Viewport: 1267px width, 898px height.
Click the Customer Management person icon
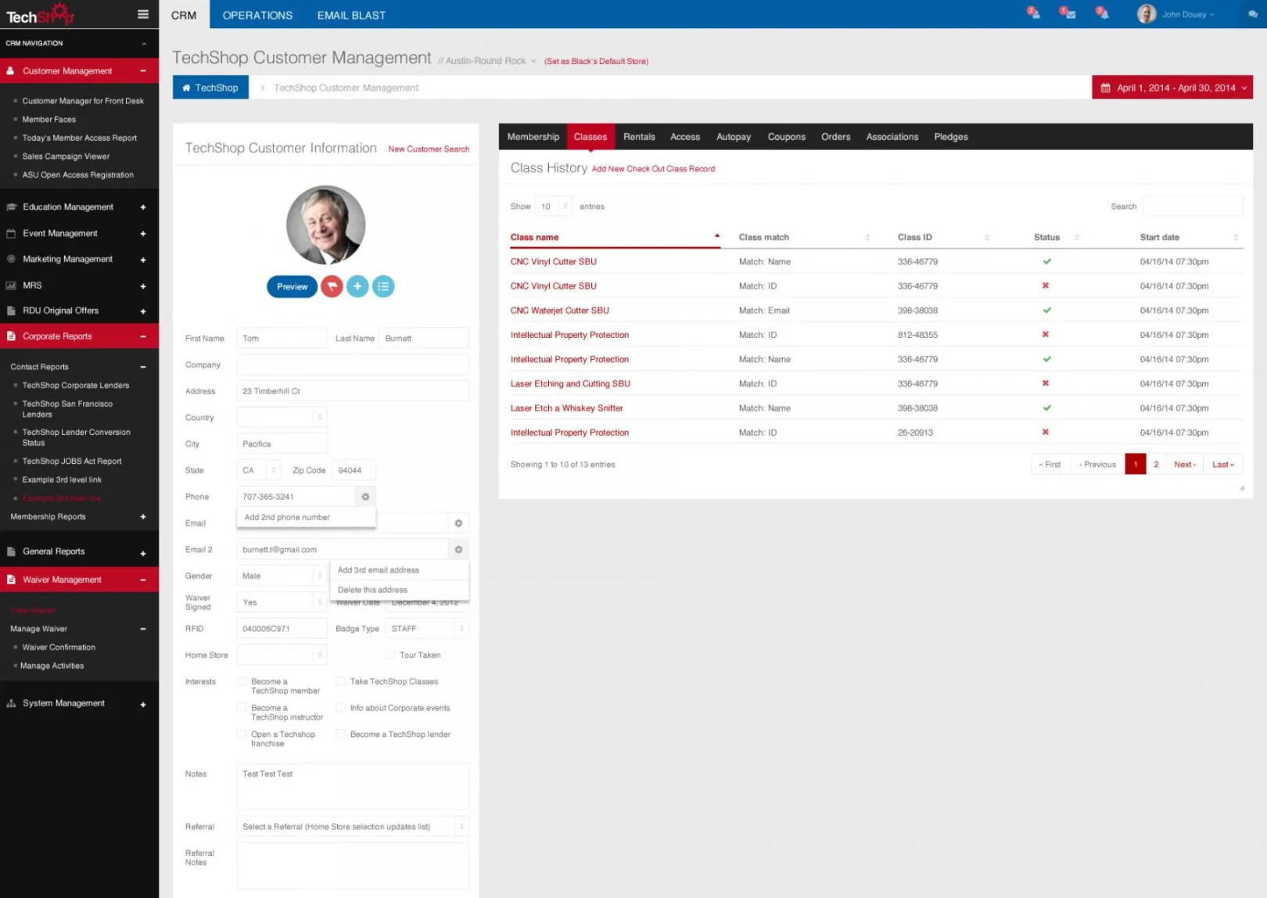pyautogui.click(x=11, y=71)
